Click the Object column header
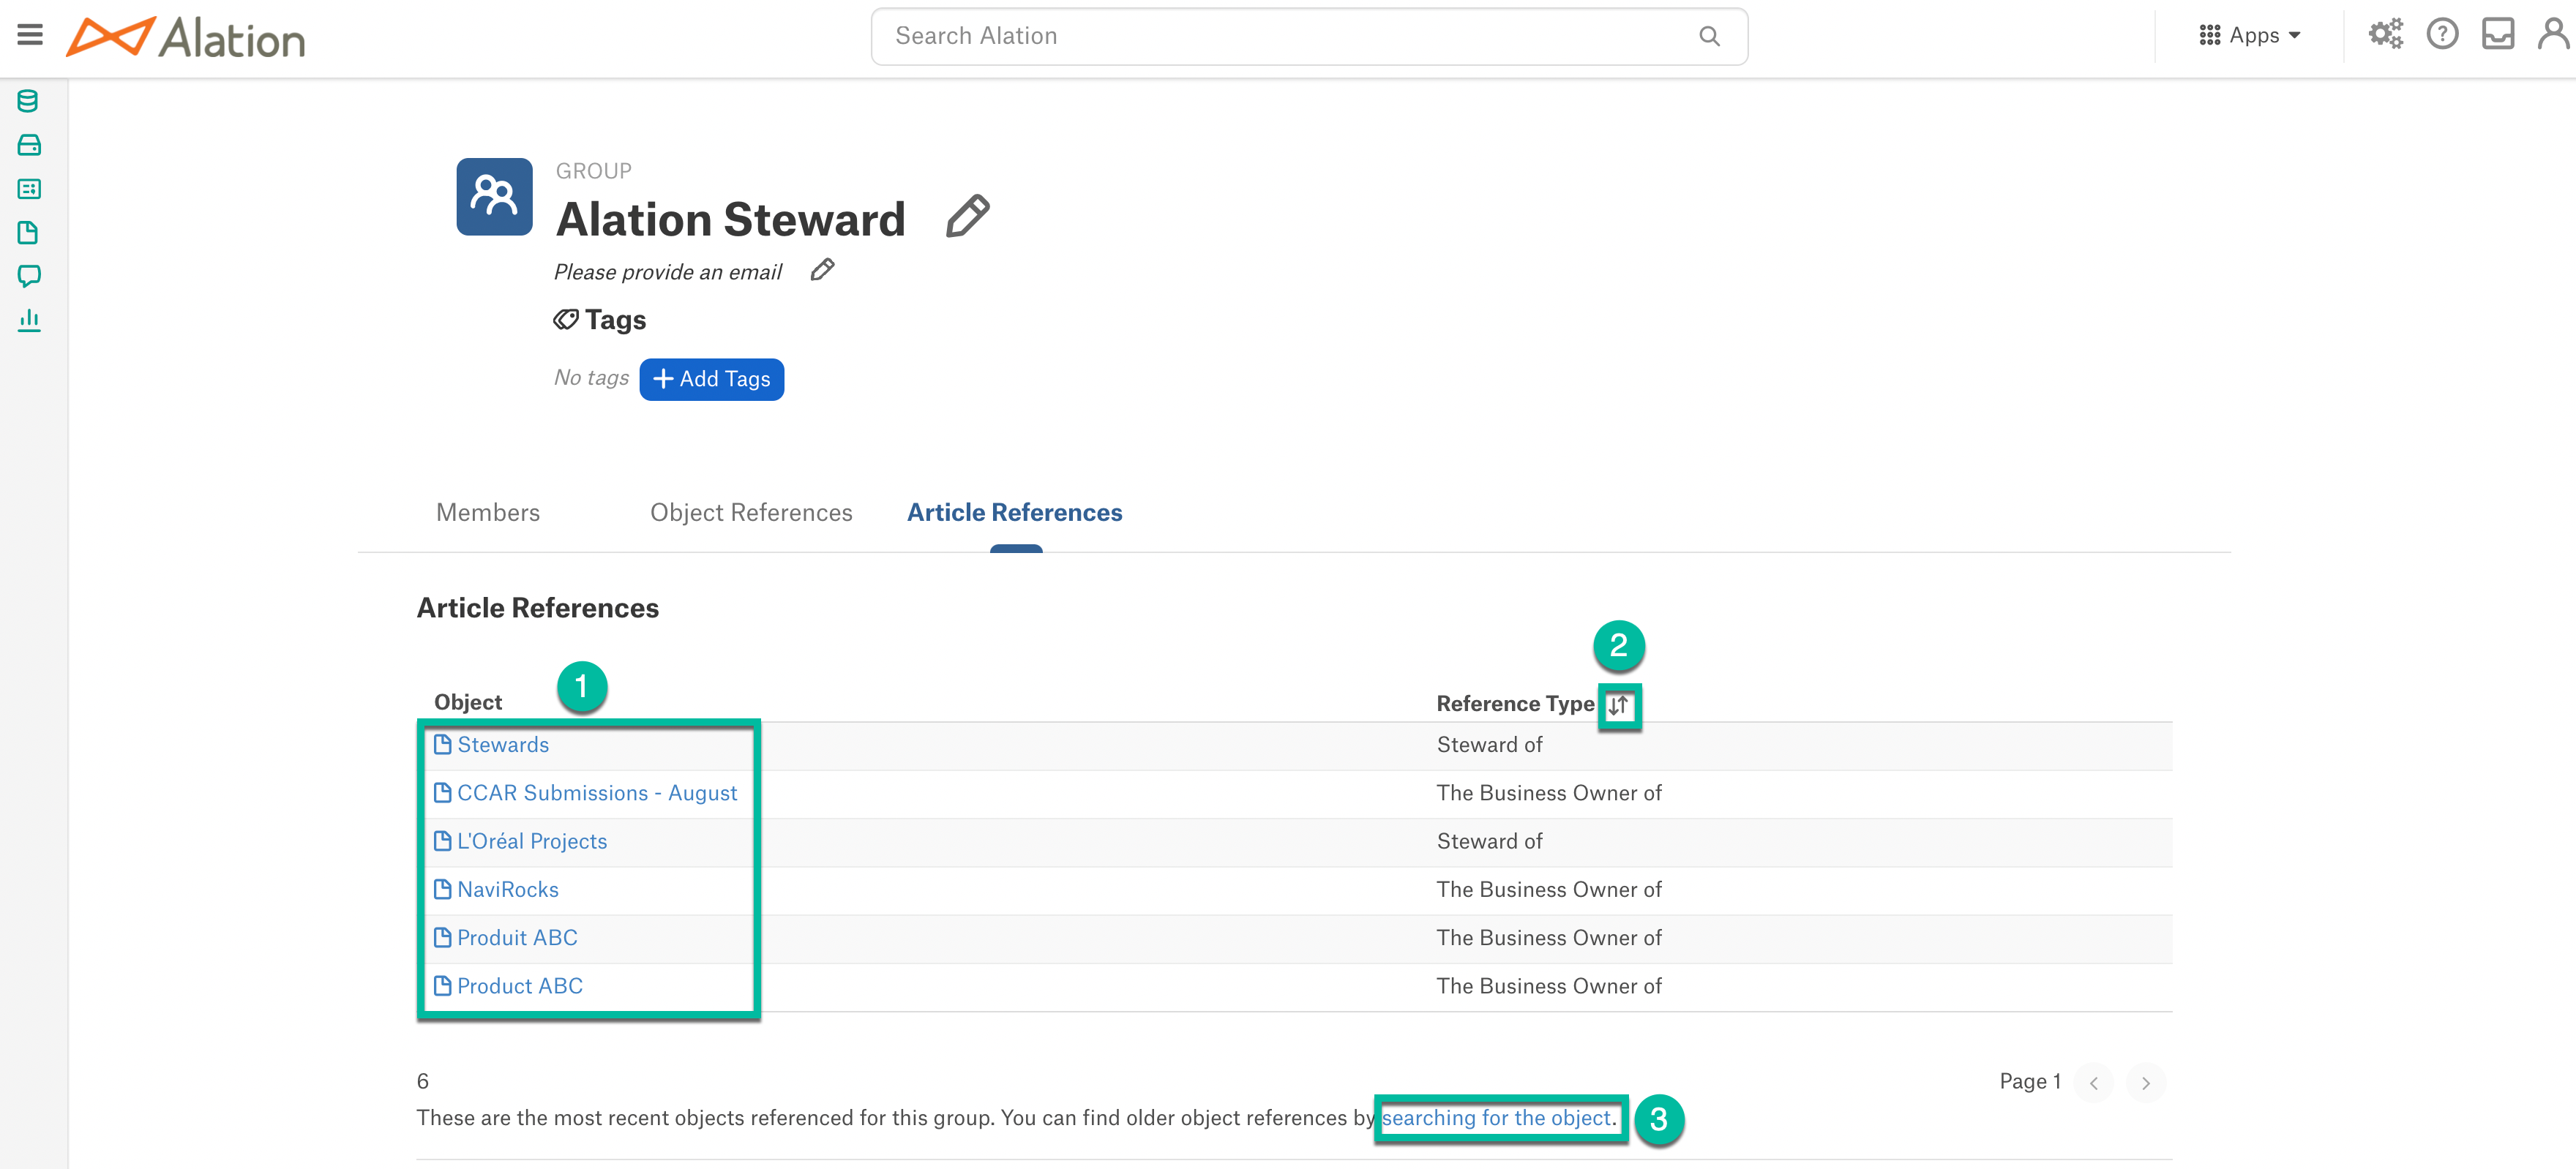Viewport: 2576px width, 1169px height. tap(468, 702)
